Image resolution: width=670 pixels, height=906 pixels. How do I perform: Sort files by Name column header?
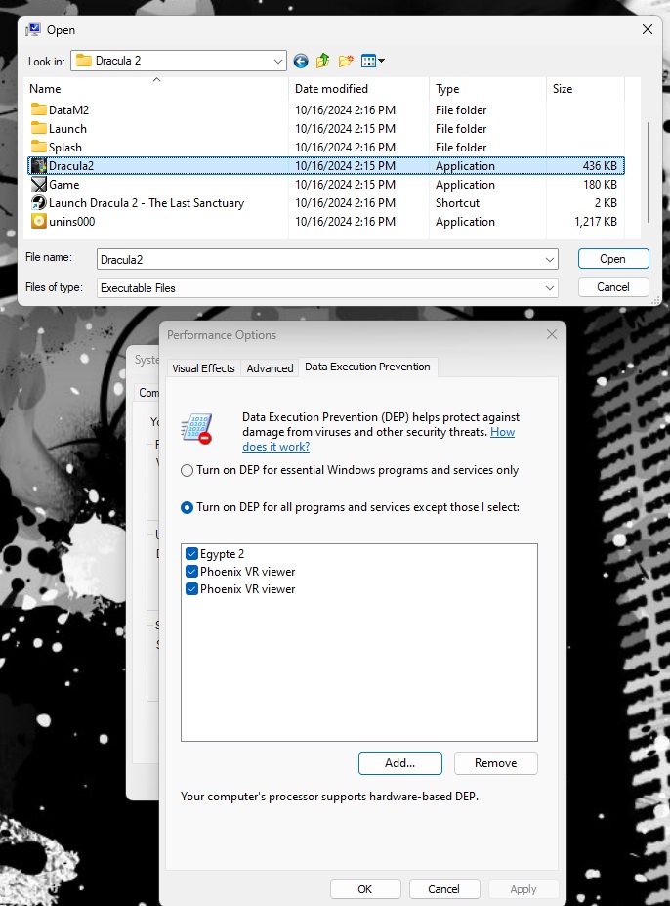(x=156, y=88)
